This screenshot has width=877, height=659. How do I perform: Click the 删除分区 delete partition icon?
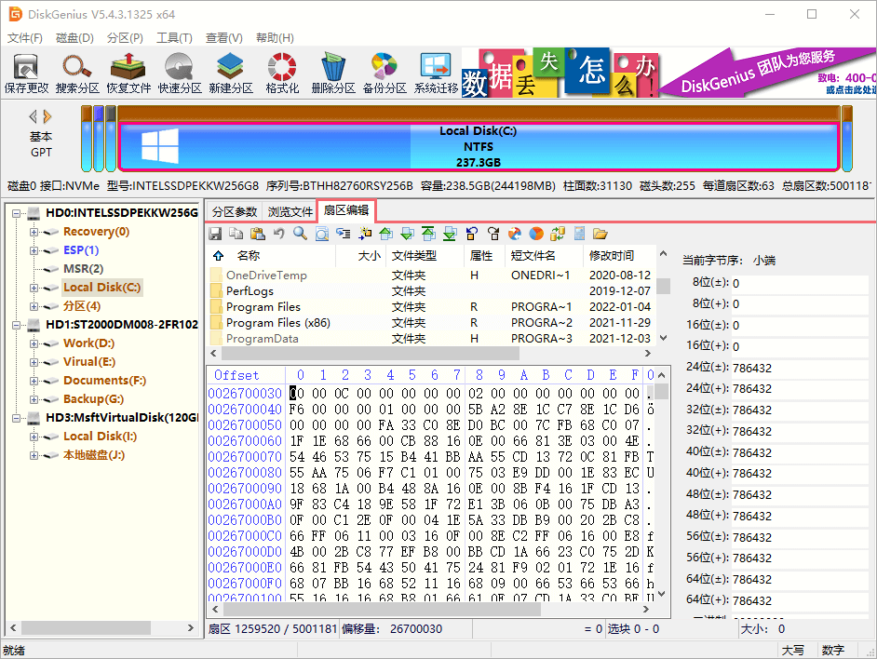coord(333,73)
